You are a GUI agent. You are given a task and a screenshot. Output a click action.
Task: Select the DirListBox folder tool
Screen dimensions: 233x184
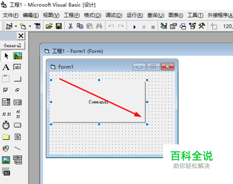click(x=6, y=137)
